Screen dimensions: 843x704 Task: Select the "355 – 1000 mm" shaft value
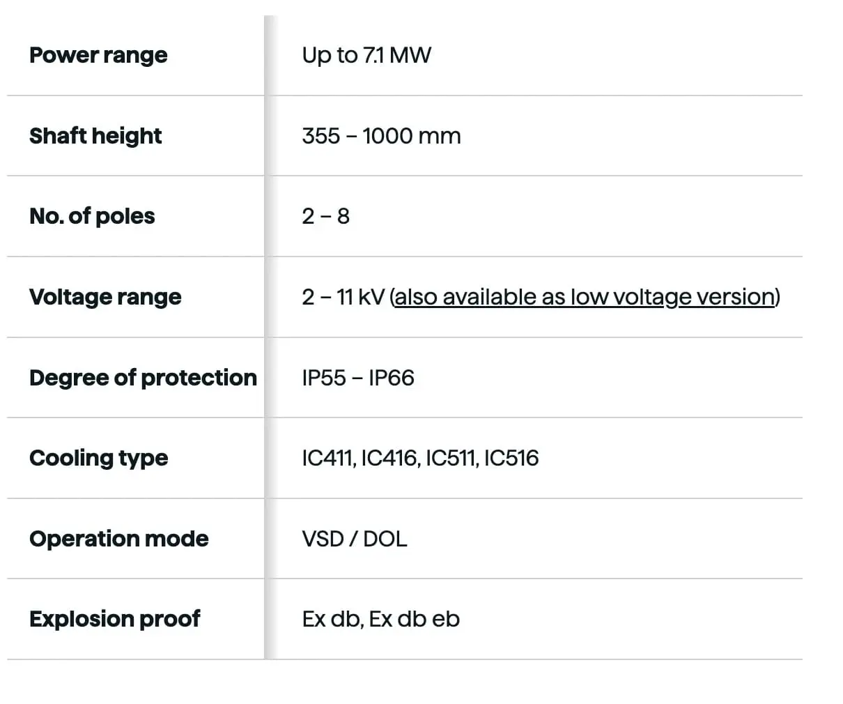pyautogui.click(x=381, y=136)
